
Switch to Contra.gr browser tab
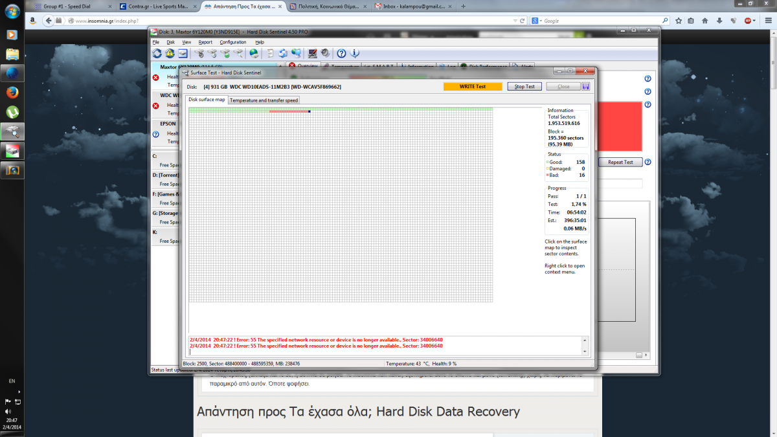(158, 6)
